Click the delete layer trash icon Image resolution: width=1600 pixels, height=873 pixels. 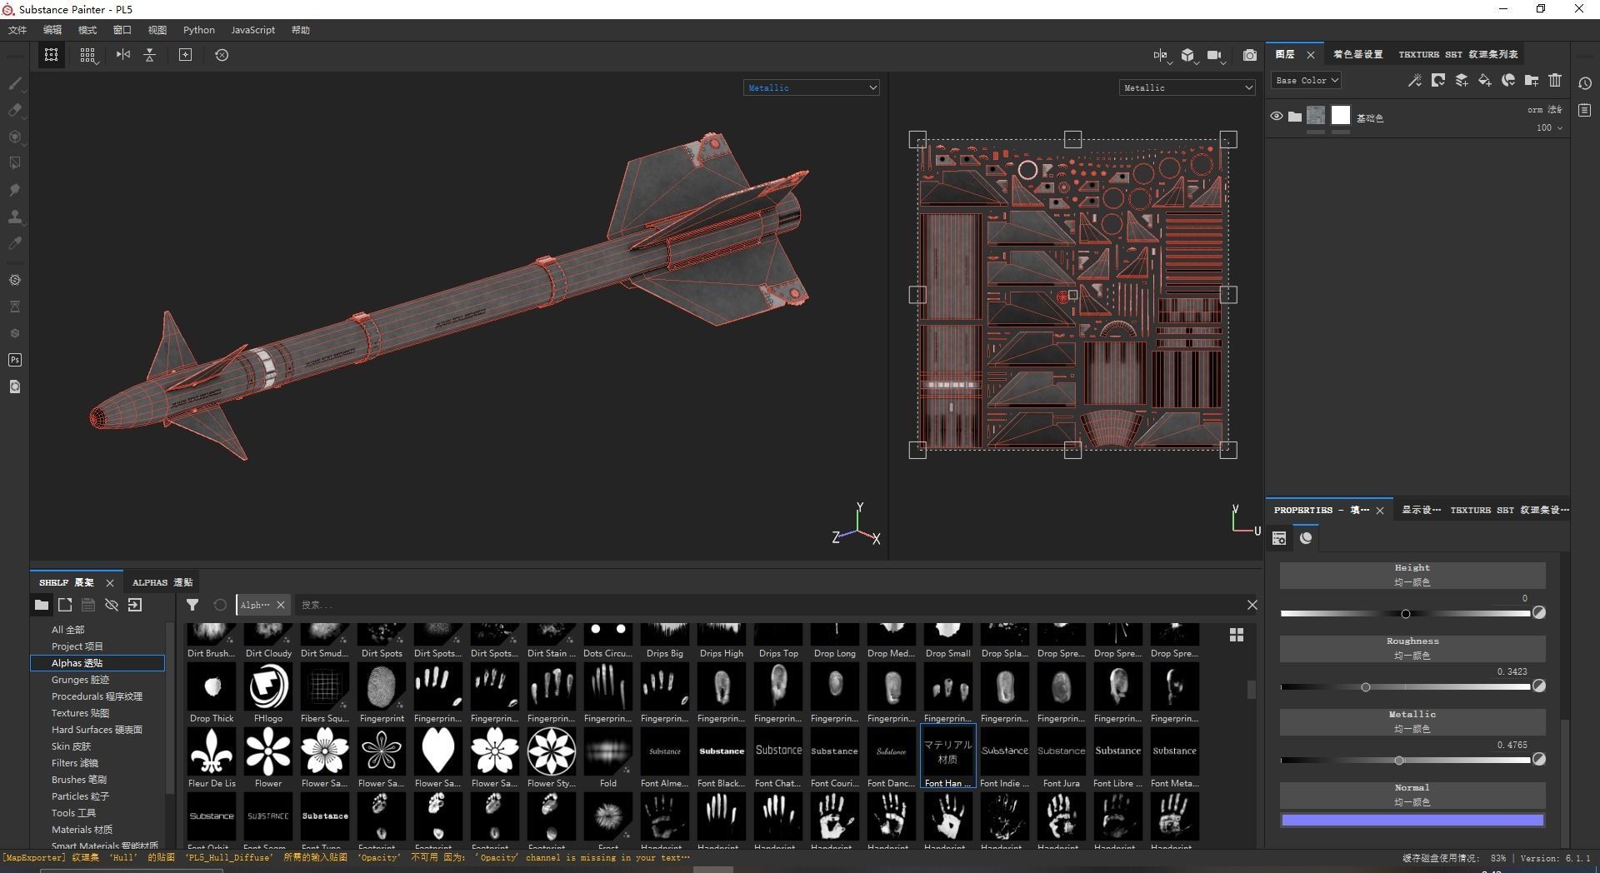click(1555, 81)
